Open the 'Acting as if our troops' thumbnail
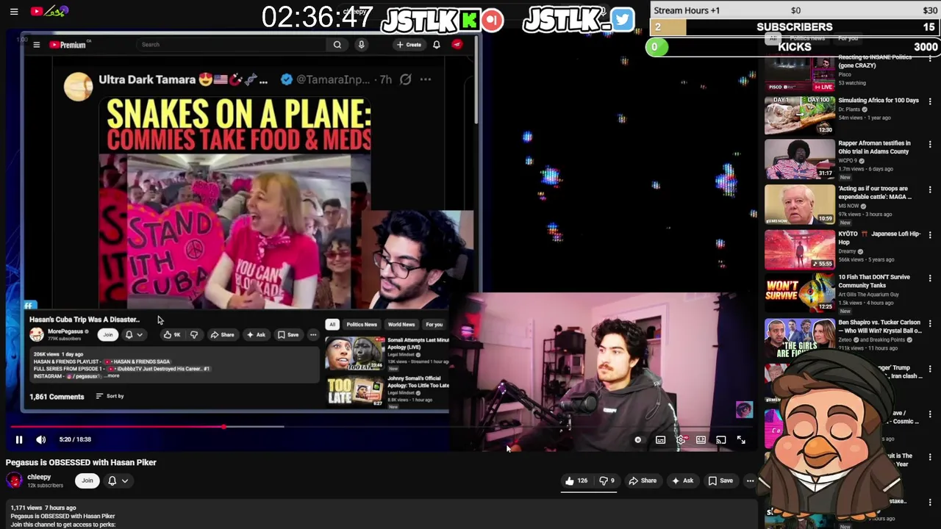This screenshot has height=529, width=941. click(800, 204)
